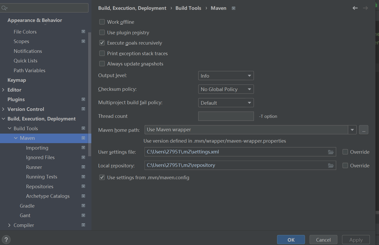Uncheck Use settings from .mvn/maven.config
The image size is (379, 245).
[x=102, y=177]
